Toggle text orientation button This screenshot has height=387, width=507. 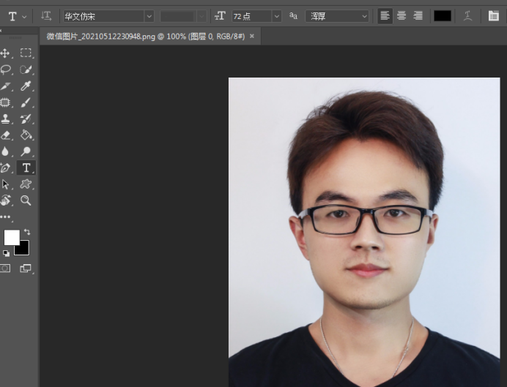pyautogui.click(x=46, y=16)
